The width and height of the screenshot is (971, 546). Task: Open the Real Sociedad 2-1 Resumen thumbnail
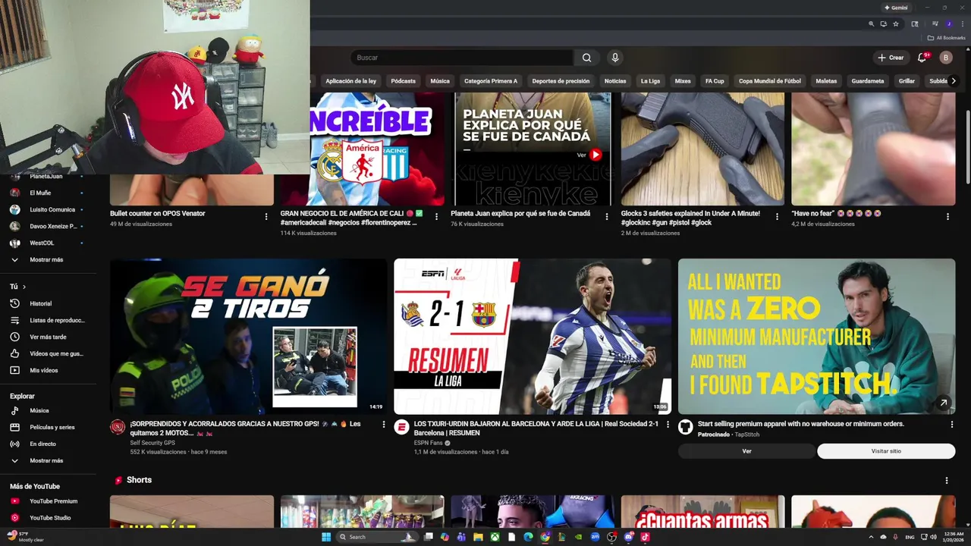533,336
